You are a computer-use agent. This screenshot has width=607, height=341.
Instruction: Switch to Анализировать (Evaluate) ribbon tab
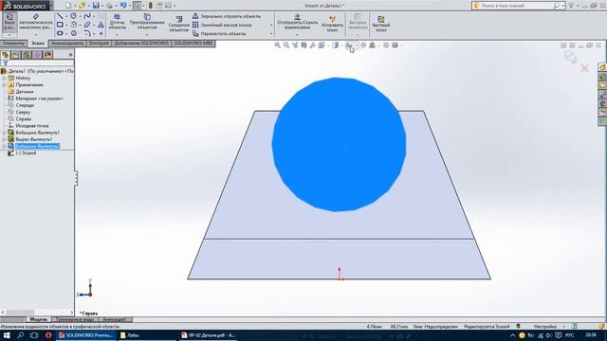[x=67, y=44]
